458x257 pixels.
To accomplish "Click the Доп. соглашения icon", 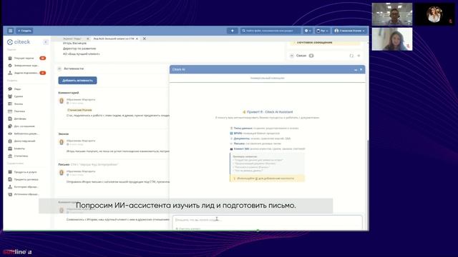I will click(x=10, y=126).
